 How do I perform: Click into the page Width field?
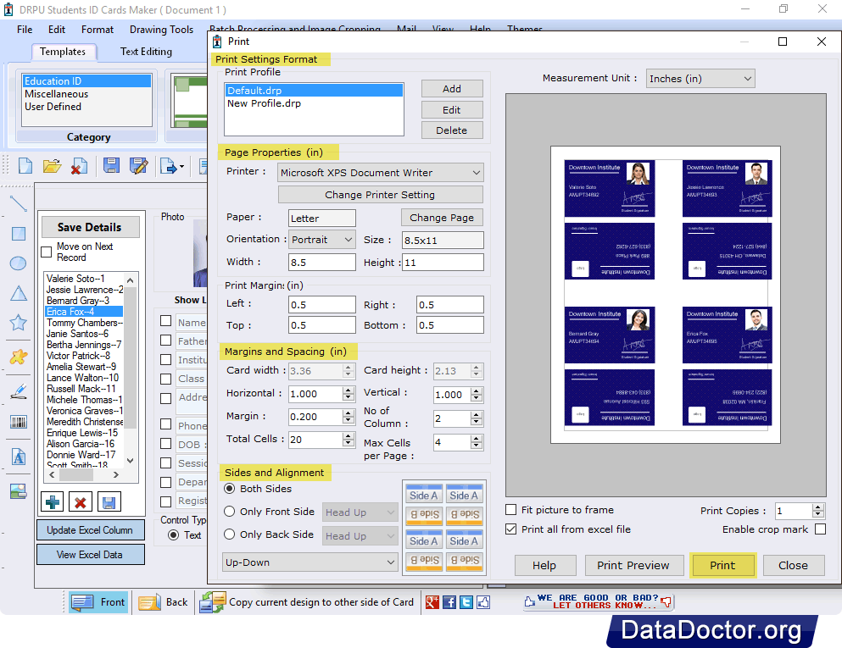click(x=322, y=263)
